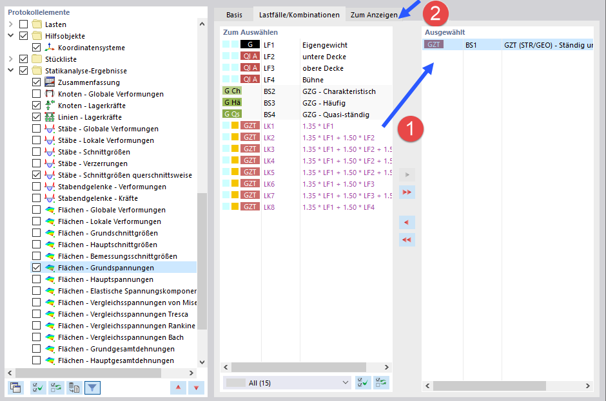This screenshot has width=606, height=401.
Task: Remove all items with double left arrow
Action: coord(407,239)
